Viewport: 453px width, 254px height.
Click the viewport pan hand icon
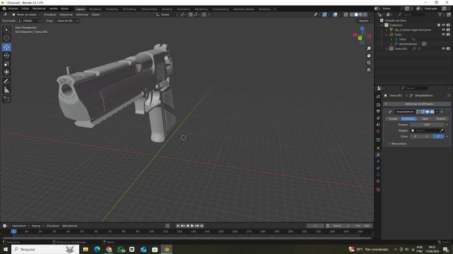click(369, 55)
